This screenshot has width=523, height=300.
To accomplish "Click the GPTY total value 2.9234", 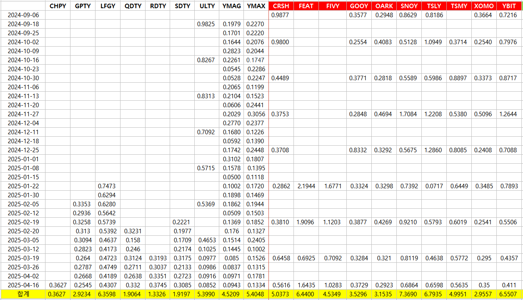I will point(83,294).
